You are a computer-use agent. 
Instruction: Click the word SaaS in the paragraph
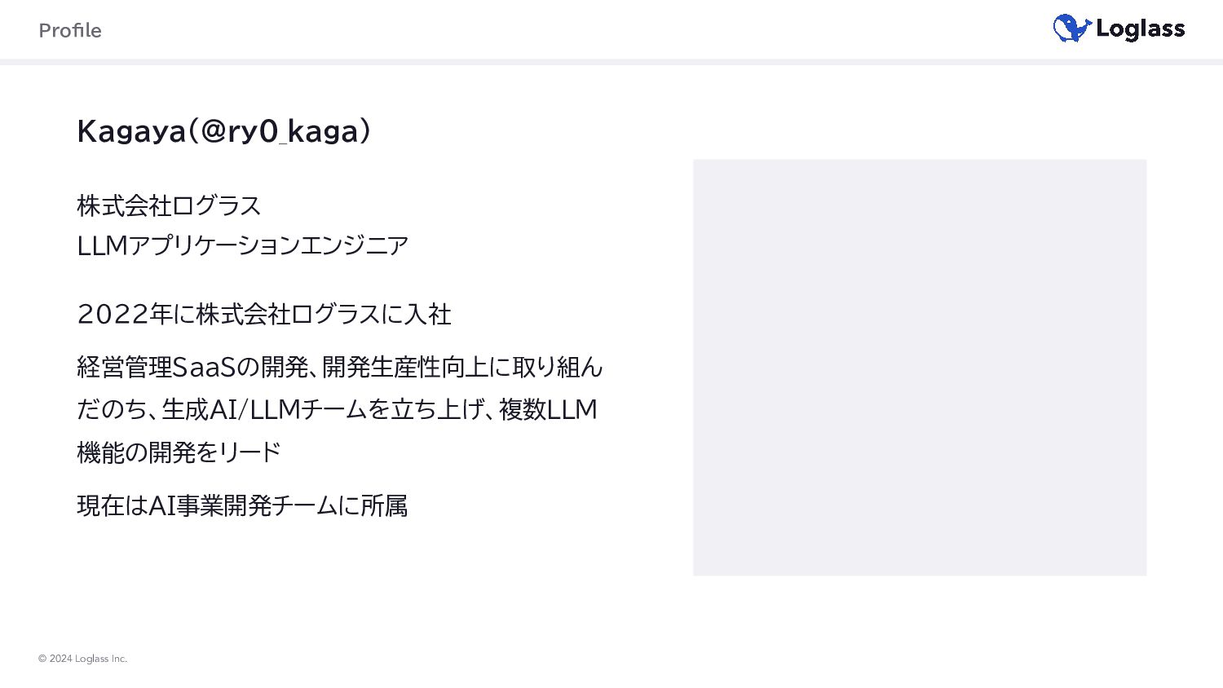click(204, 368)
